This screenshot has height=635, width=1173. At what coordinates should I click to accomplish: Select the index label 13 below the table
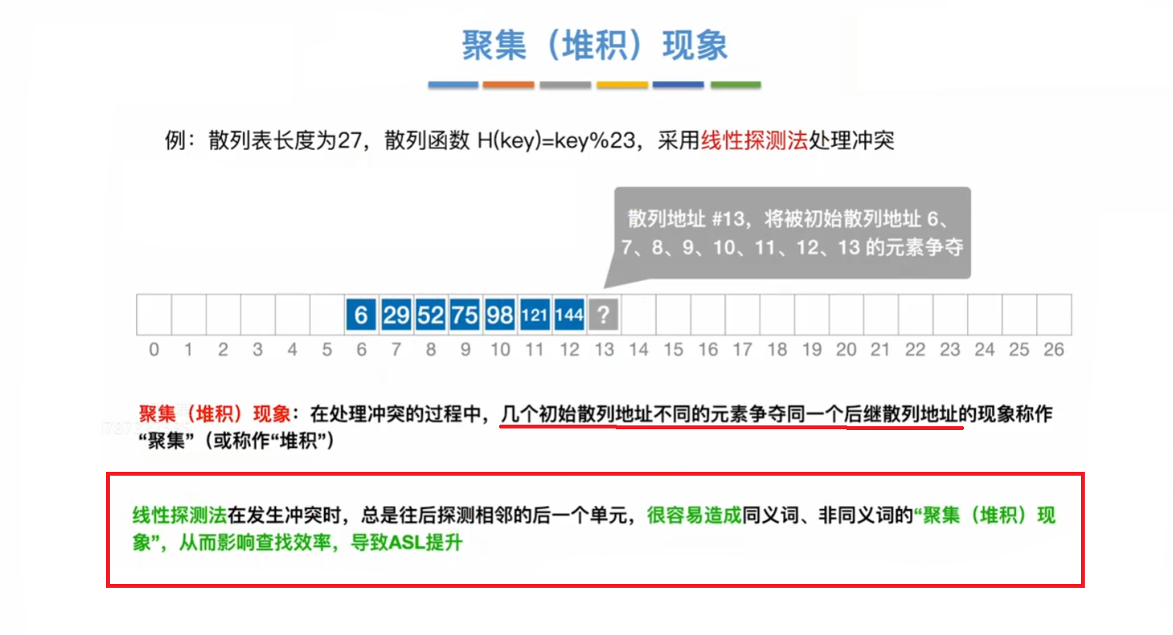coord(604,350)
